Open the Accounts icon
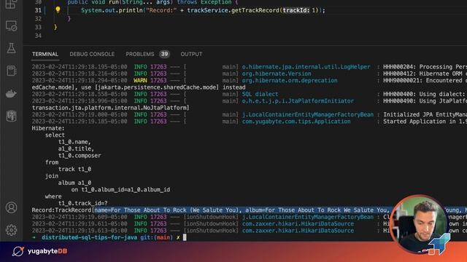 (11, 207)
